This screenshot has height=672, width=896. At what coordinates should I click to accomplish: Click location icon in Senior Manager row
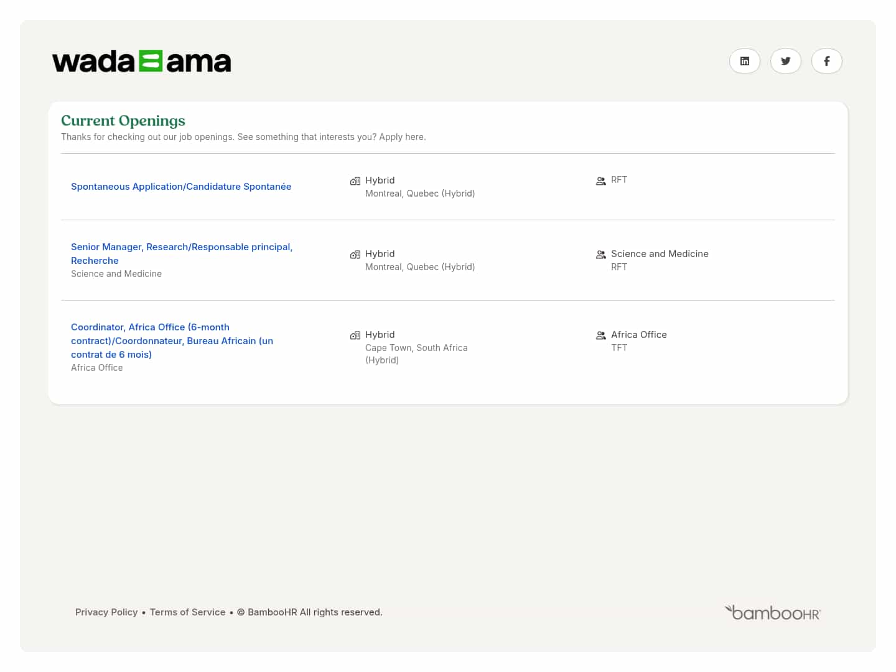click(x=355, y=254)
